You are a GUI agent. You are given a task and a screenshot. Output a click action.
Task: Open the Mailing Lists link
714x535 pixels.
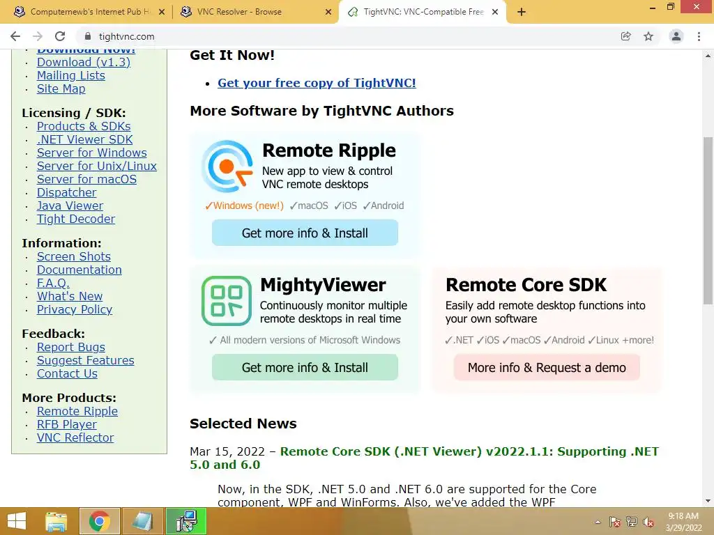click(x=71, y=75)
